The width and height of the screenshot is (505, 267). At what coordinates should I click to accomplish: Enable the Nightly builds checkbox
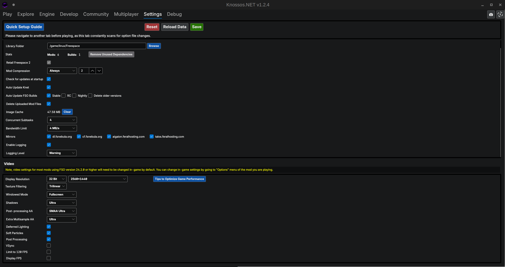74,96
